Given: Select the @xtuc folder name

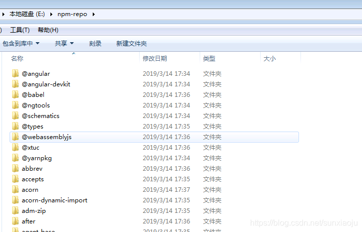Looking at the screenshot, I should pyautogui.click(x=30, y=148).
